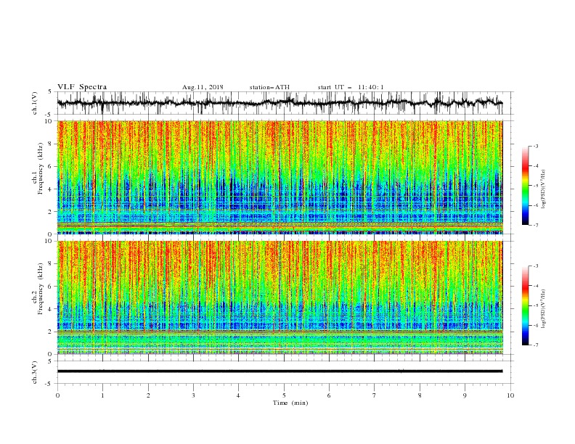
Task: Click the "VLF Spectra" title text
Action: 82,87
